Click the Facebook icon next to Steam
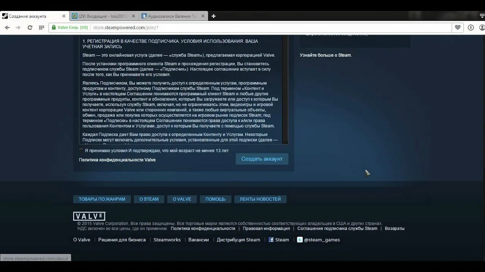 [271, 240]
